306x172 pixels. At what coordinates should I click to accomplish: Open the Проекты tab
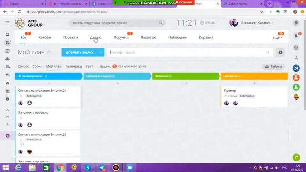(70, 37)
